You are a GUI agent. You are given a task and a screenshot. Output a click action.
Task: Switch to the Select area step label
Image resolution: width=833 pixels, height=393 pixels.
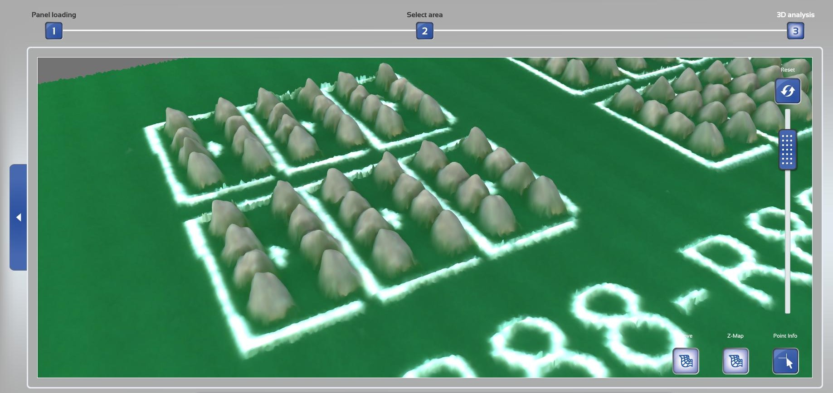pyautogui.click(x=424, y=15)
